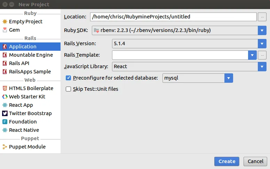Screen dimensions: 270x169
Task: Click the Puppet Module icon
Action: (5, 147)
